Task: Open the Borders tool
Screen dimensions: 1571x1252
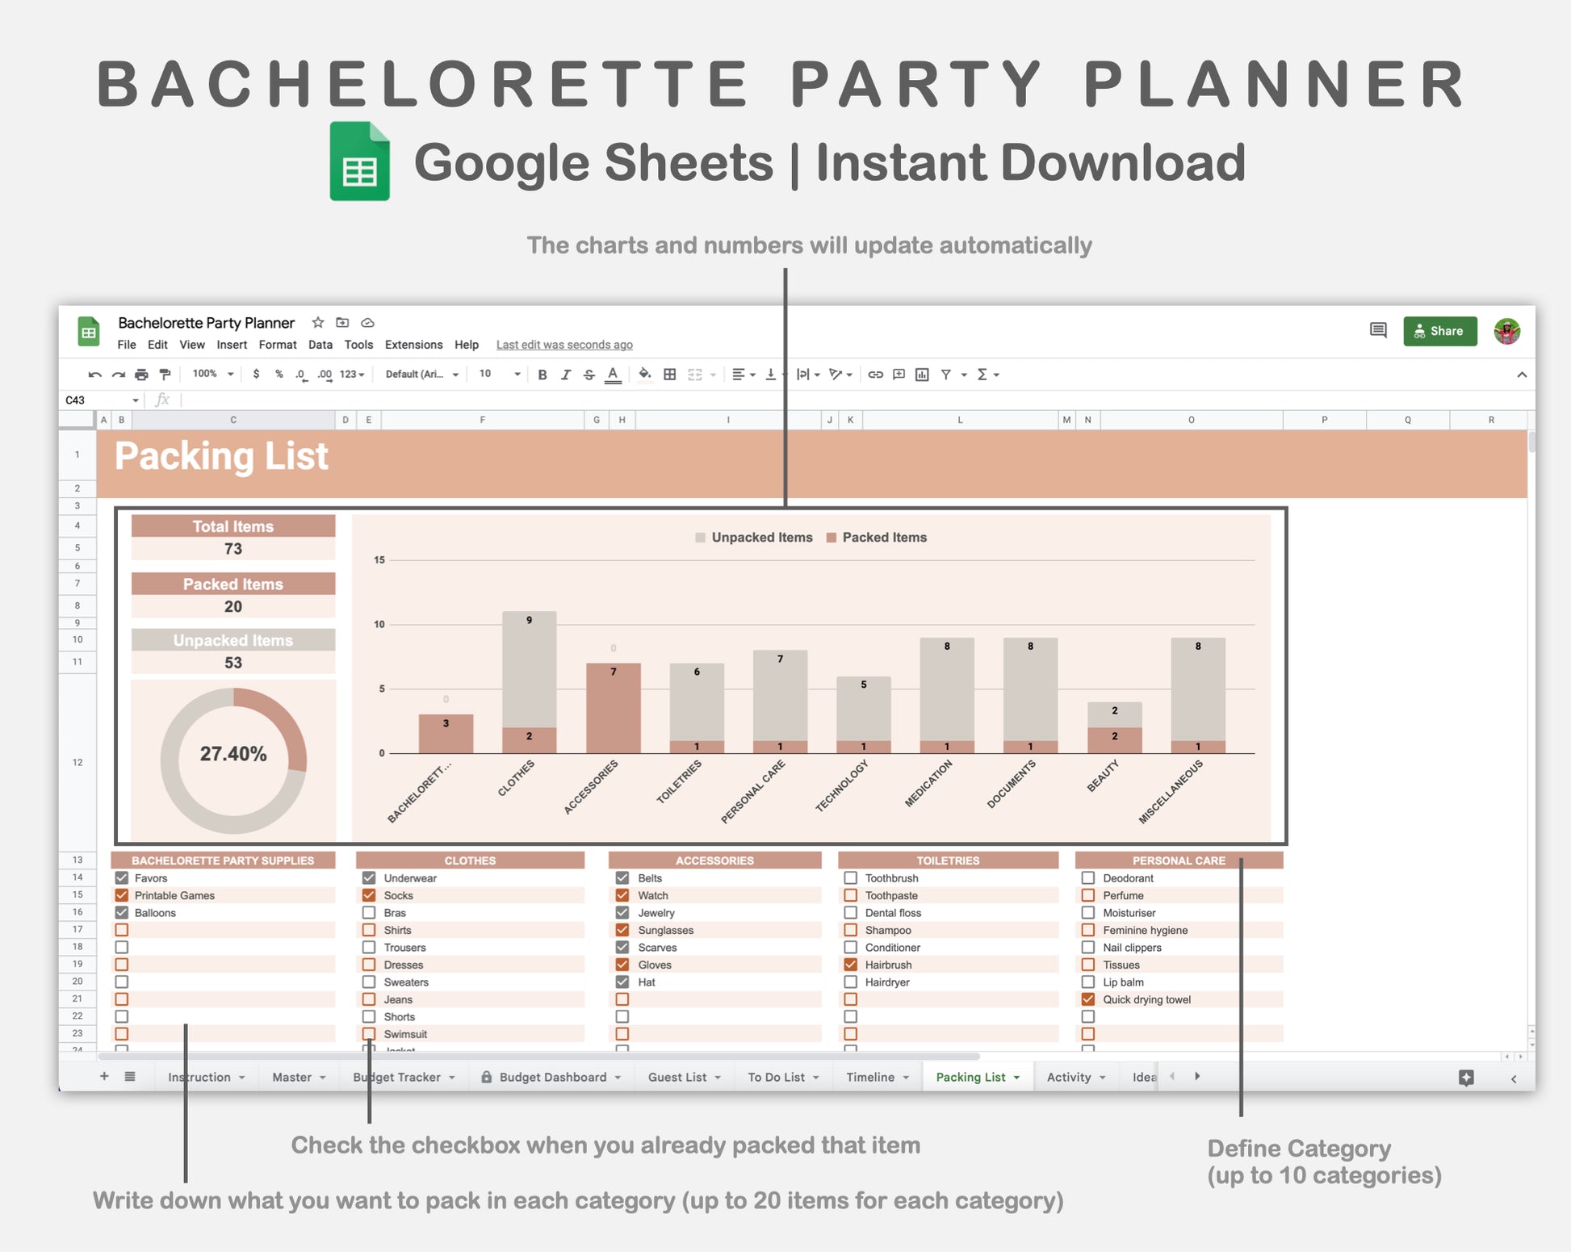Action: 669,375
